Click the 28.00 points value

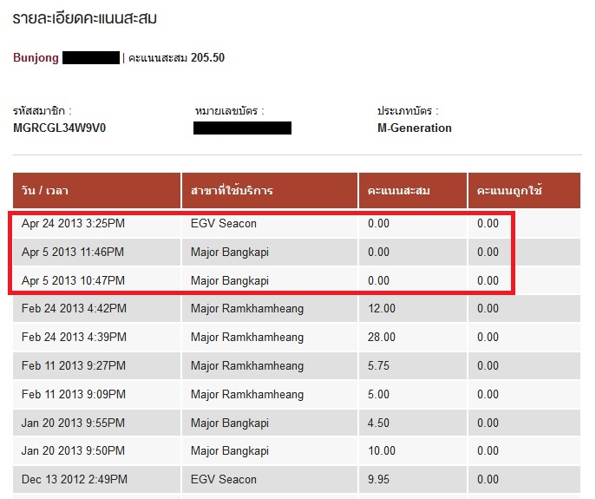[381, 337]
